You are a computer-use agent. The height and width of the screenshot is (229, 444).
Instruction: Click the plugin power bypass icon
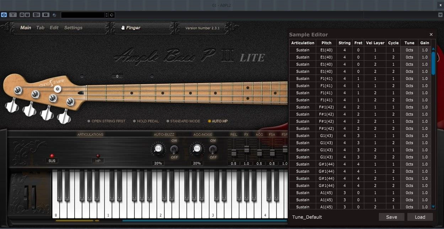tap(4, 15)
